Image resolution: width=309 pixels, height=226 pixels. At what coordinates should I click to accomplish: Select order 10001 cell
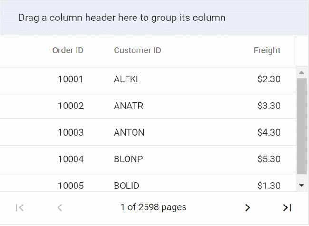[70, 79]
